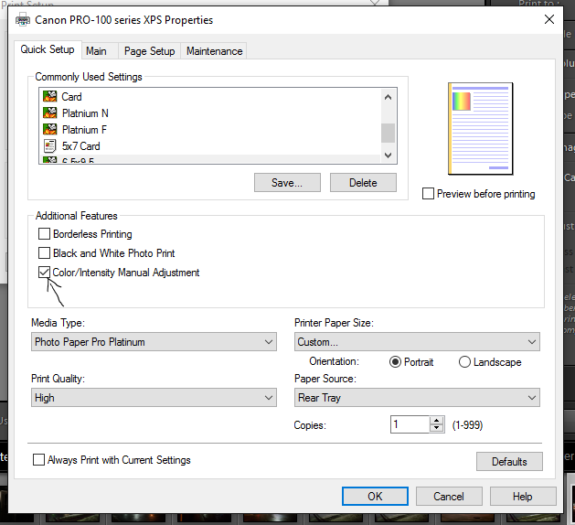Select the Card preset icon
Viewport: 575px width, 525px height.
click(49, 96)
